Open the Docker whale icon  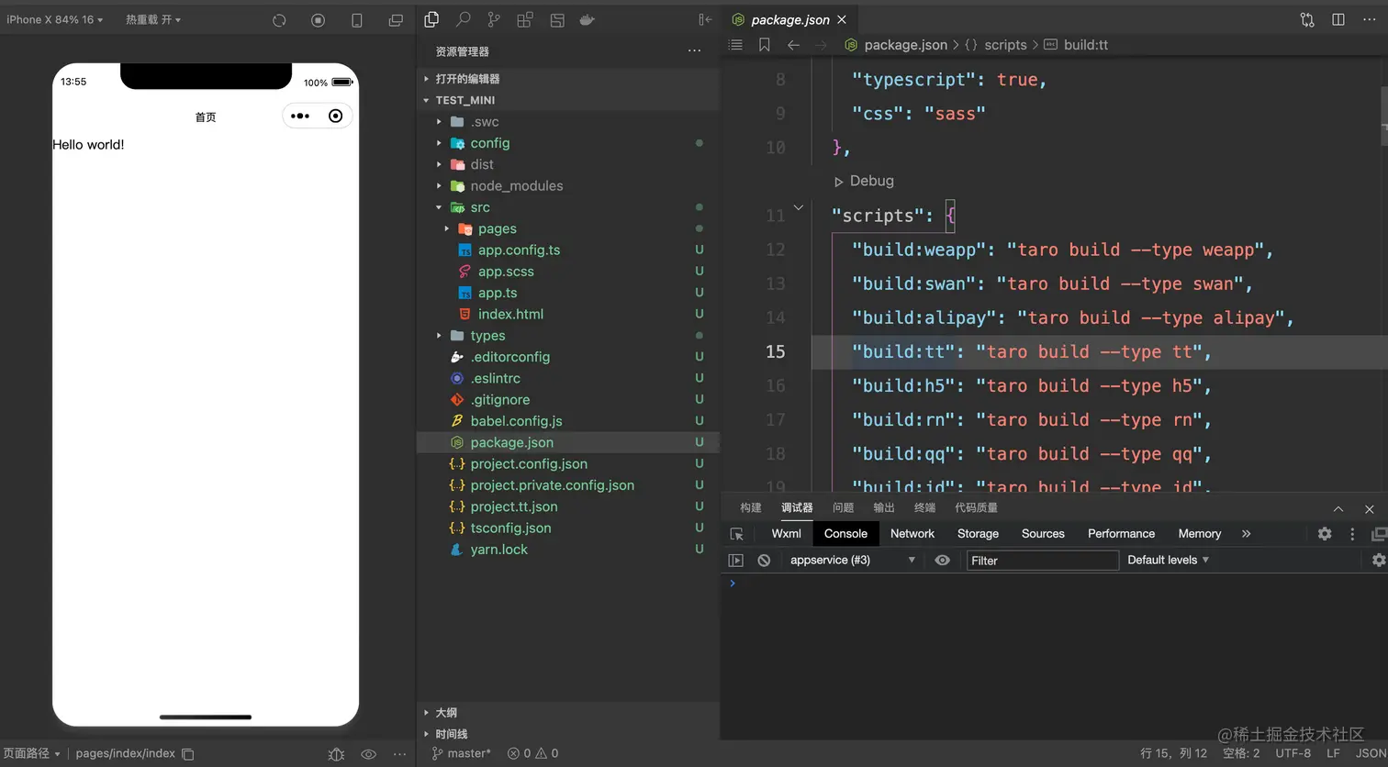coord(588,19)
